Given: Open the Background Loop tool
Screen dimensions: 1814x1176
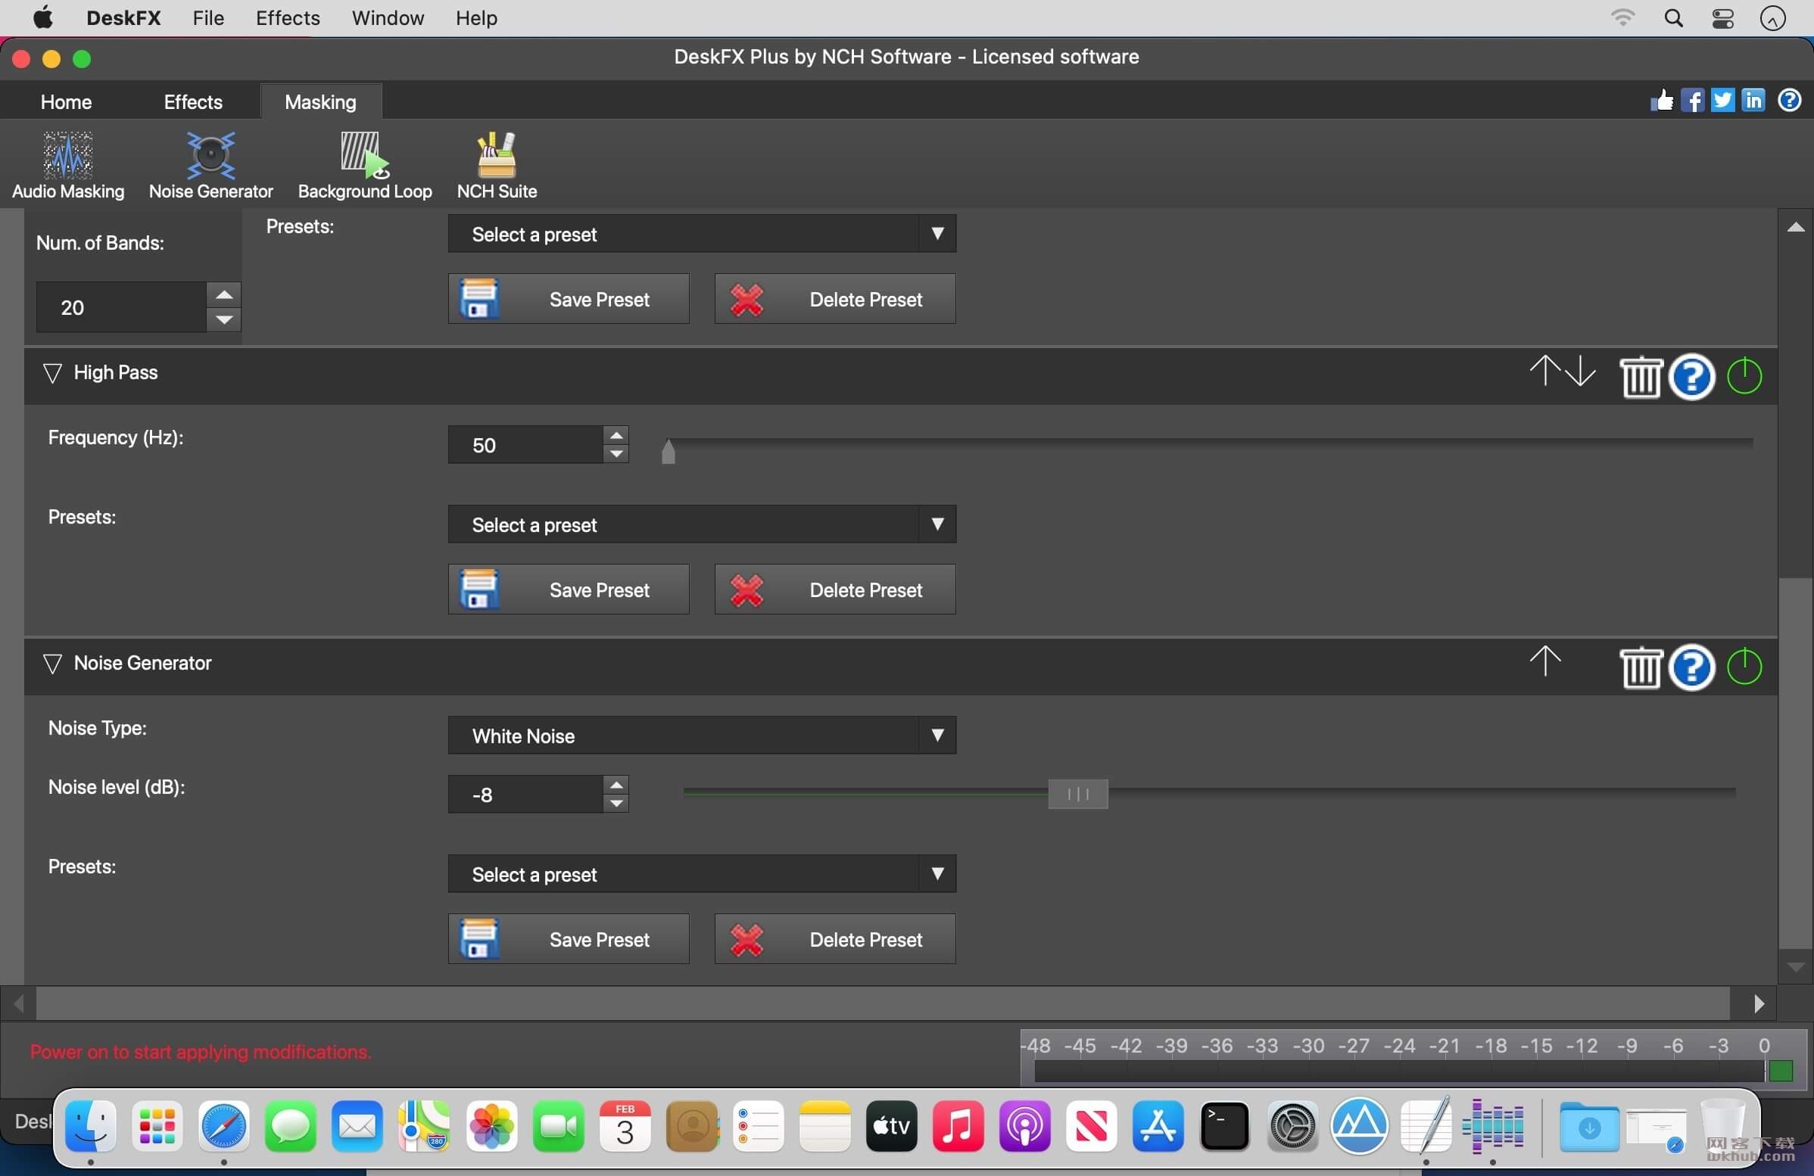Looking at the screenshot, I should (364, 165).
